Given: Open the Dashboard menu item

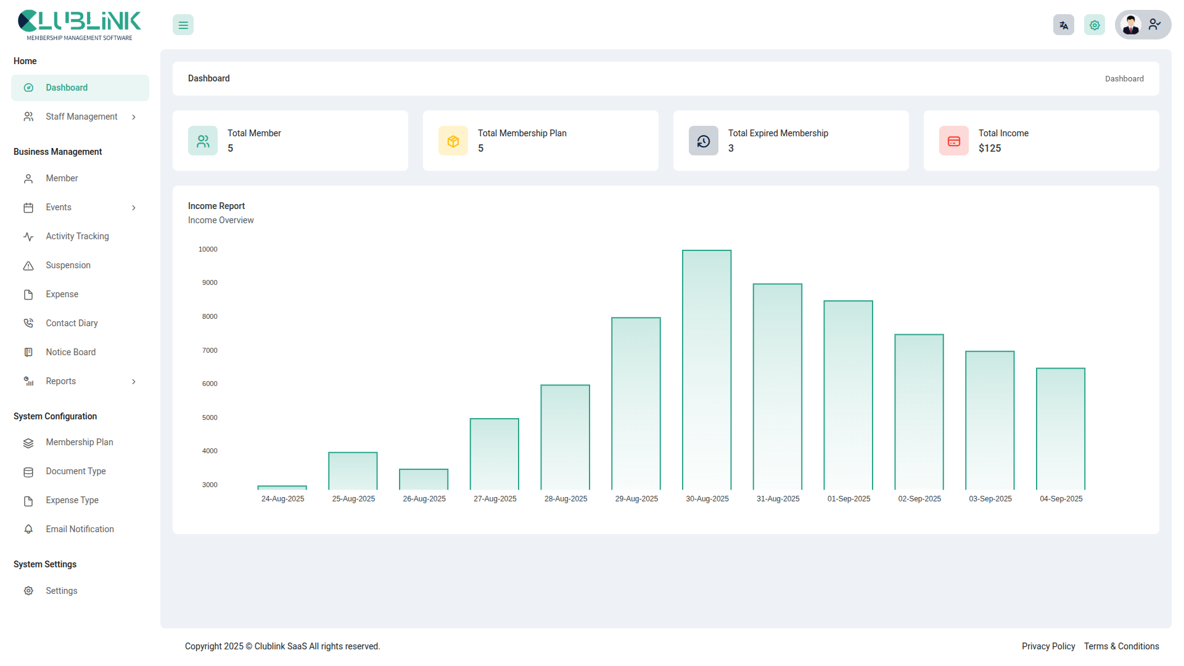Looking at the screenshot, I should pos(67,88).
